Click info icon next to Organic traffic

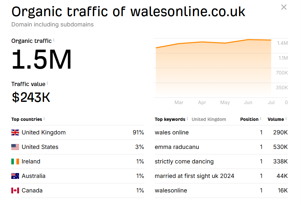pos(54,40)
